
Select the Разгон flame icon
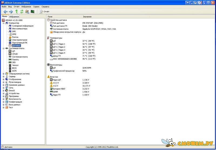coord(10,37)
